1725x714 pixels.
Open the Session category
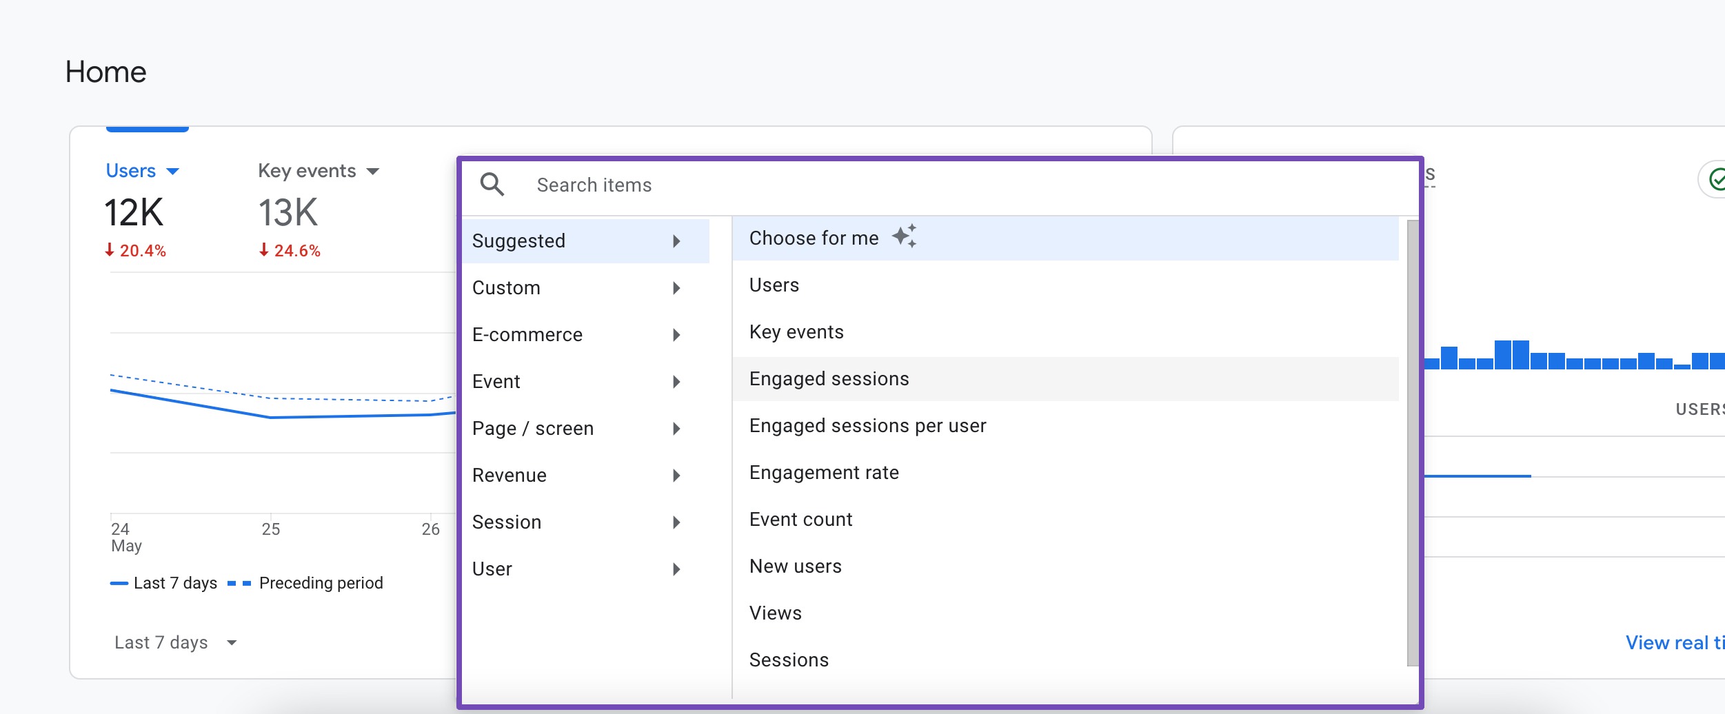coord(585,522)
